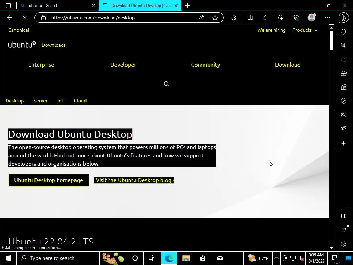Viewport: 353px width, 265px height.
Task: Open sidebar search icon
Action: click(x=344, y=46)
